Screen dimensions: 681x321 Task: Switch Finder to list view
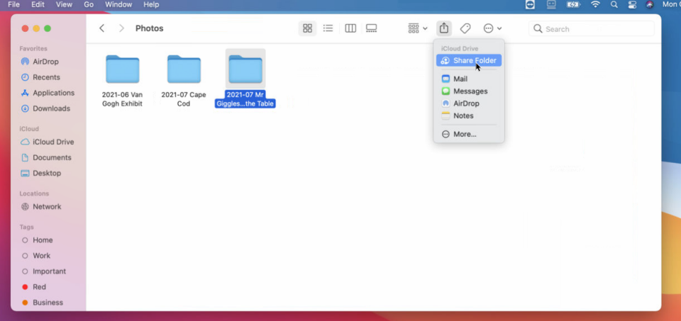328,28
